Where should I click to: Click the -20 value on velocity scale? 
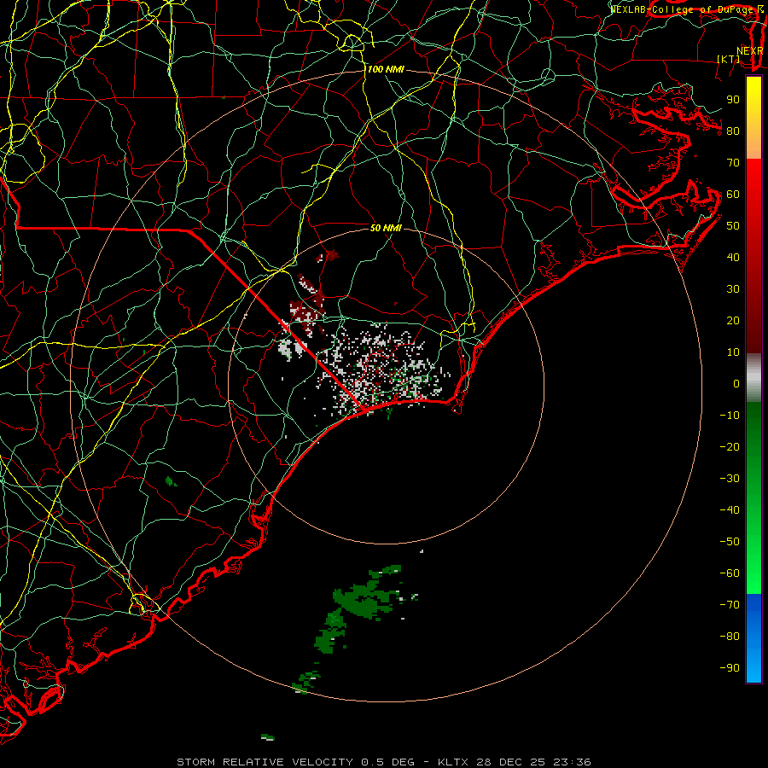pyautogui.click(x=730, y=447)
